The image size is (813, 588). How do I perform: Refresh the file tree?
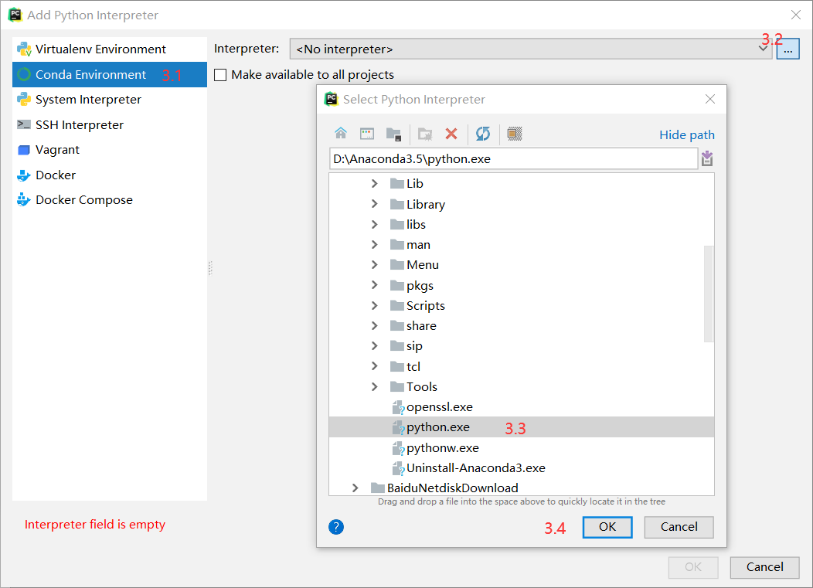click(x=483, y=133)
